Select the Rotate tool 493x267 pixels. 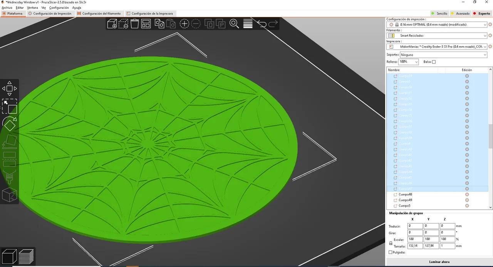coord(9,123)
